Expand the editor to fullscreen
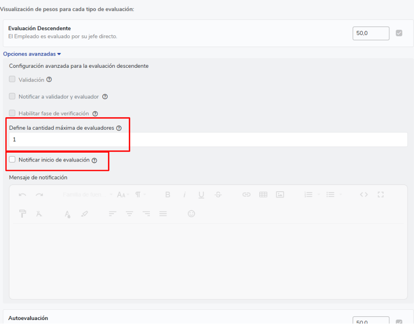 coord(381,195)
